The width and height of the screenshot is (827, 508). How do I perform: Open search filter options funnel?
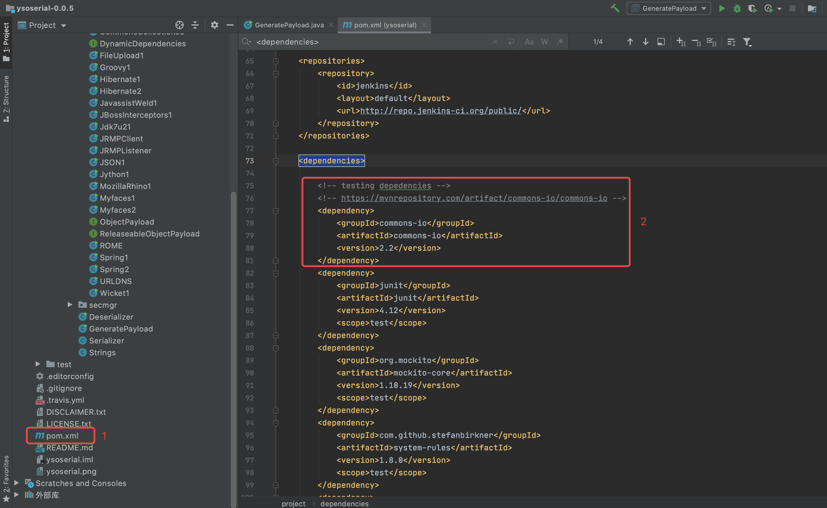coord(747,42)
